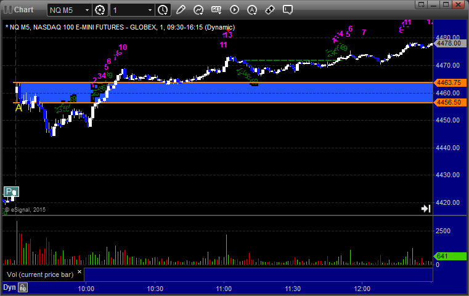Click the 4456.50 orange price marker
Viewport: 469px width, 296px height.
(449, 102)
